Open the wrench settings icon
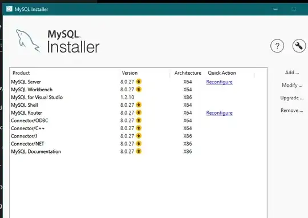Viewport: 308px width, 218px height. click(x=299, y=46)
